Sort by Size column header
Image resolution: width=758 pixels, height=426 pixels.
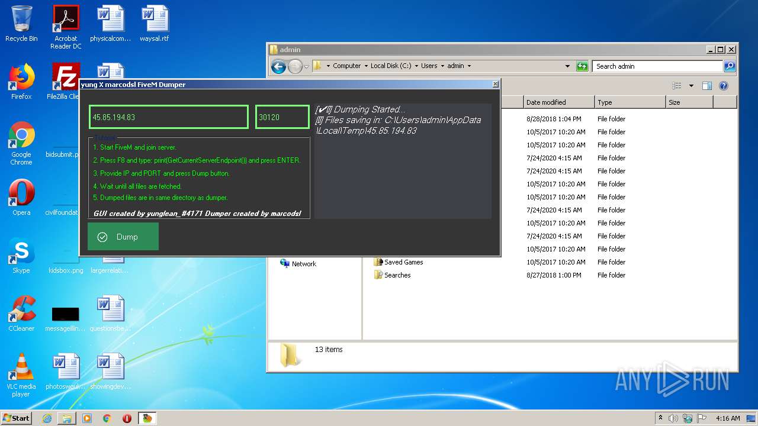pos(690,102)
